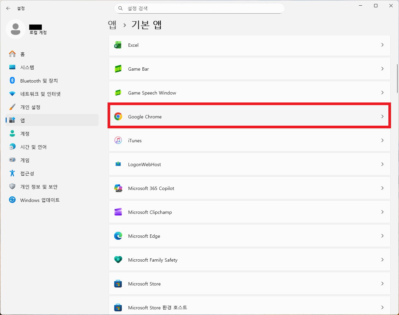Expand Excel row chevron
Image resolution: width=399 pixels, height=315 pixels.
pos(382,45)
